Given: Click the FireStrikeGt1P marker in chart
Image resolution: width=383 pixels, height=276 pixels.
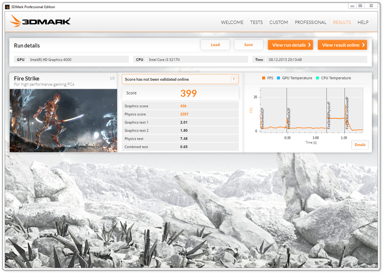Looking at the screenshot, I should tap(262, 118).
